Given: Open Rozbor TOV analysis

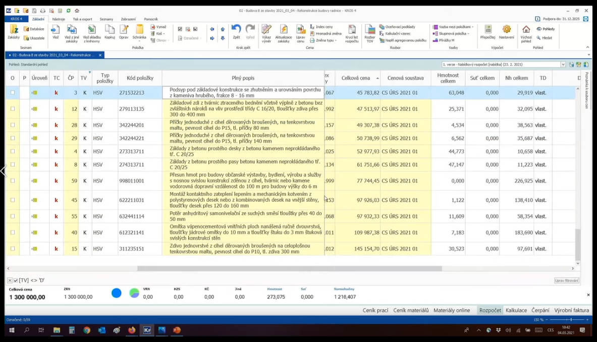Looking at the screenshot, I should [370, 33].
